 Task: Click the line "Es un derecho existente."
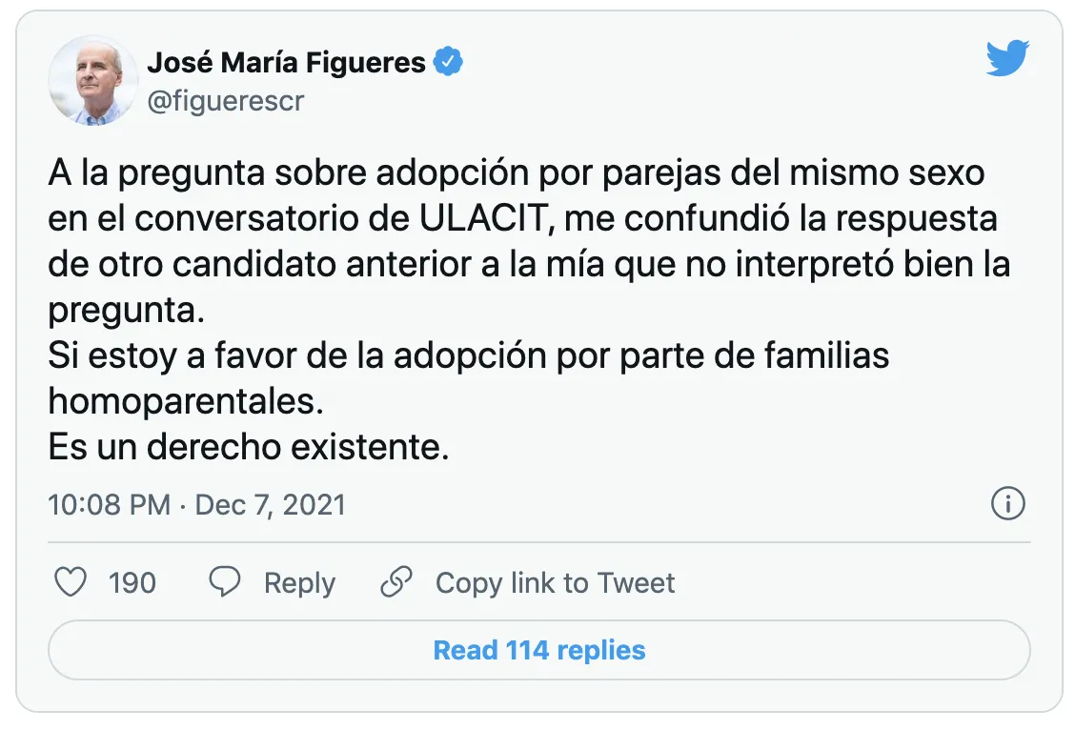(x=248, y=447)
